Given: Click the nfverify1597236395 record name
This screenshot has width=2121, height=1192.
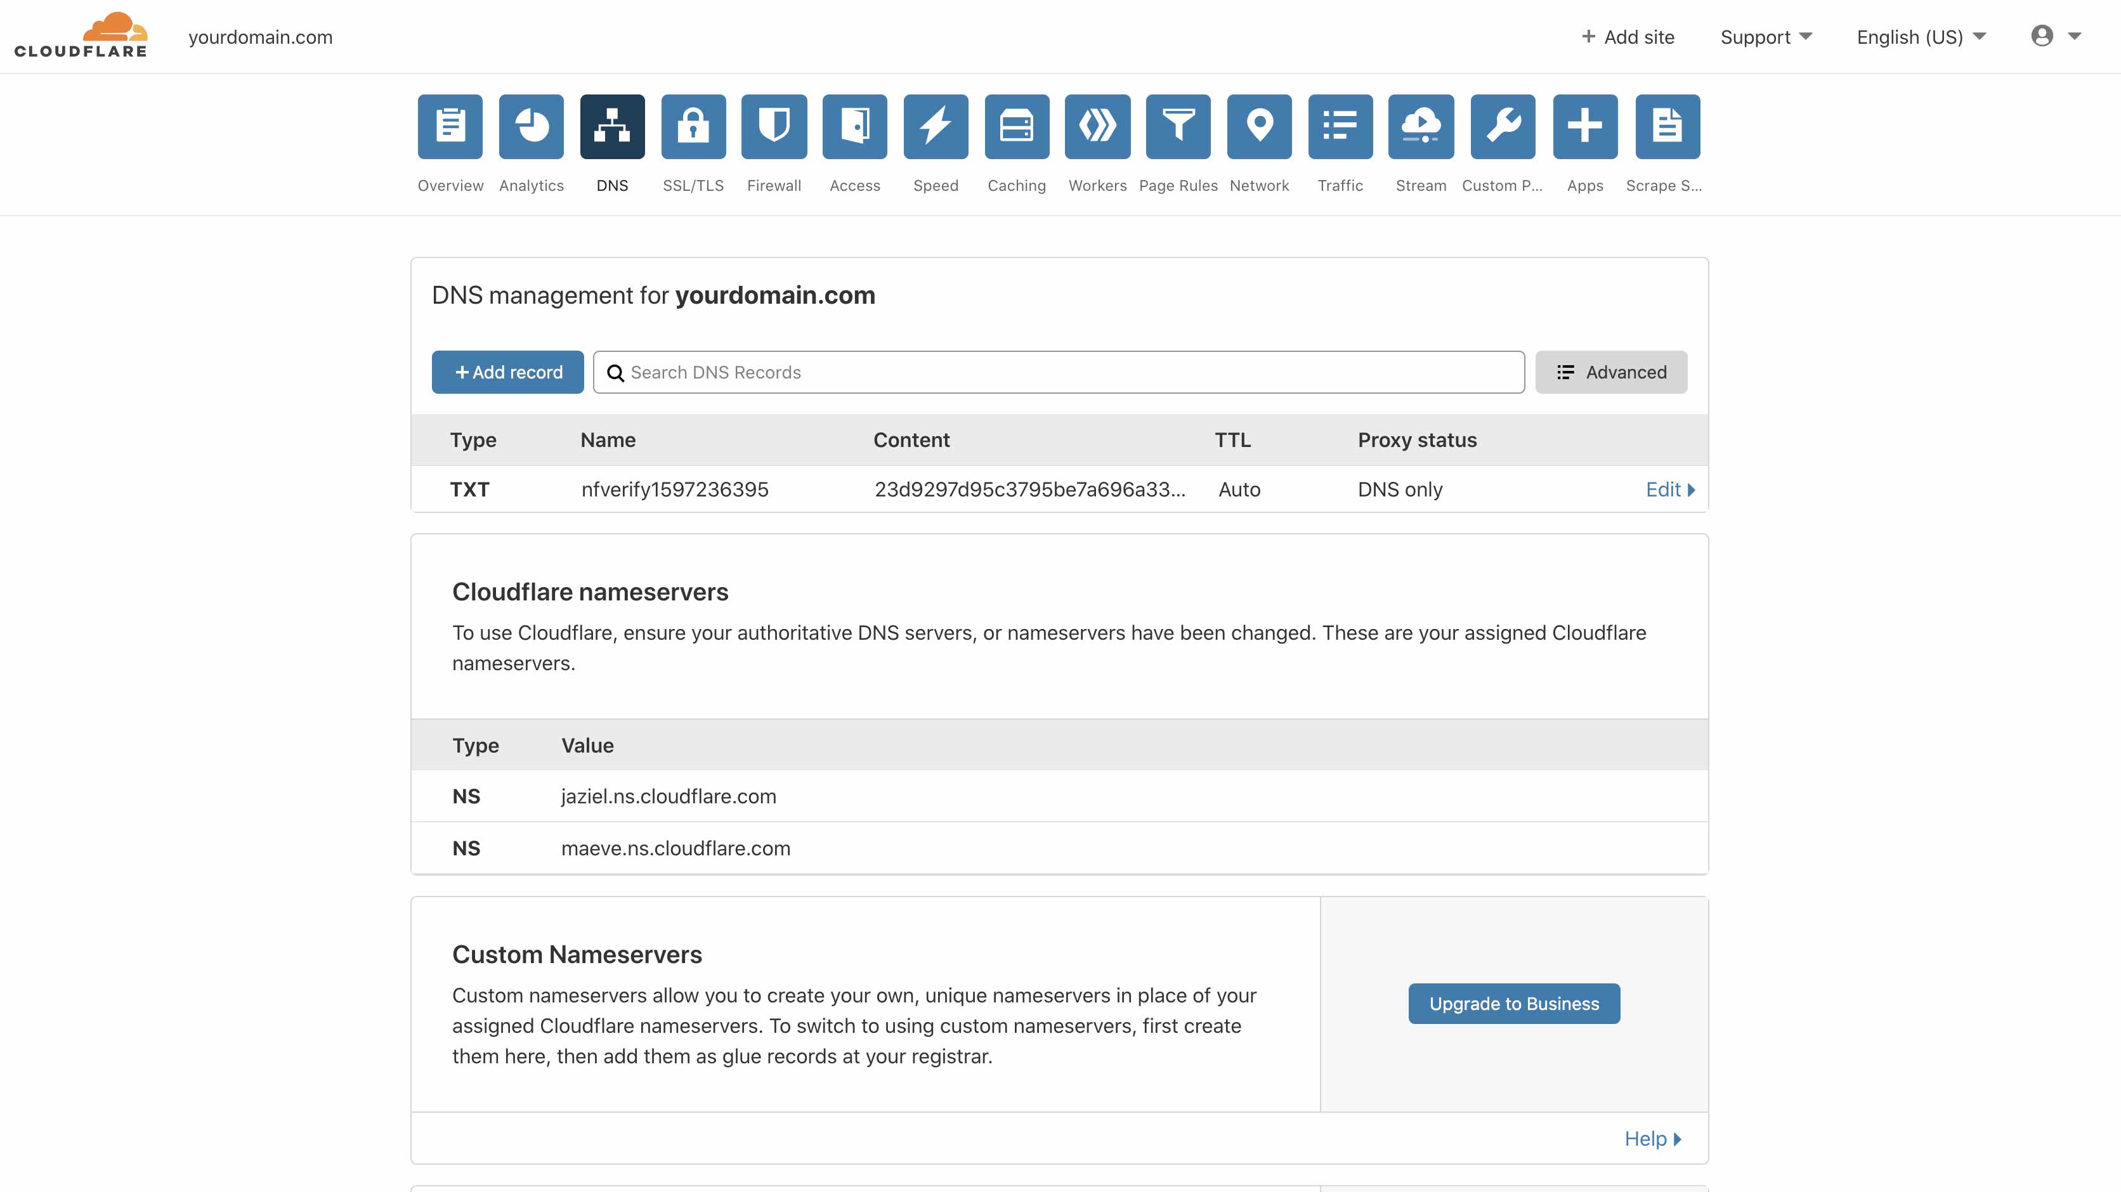Looking at the screenshot, I should [674, 490].
